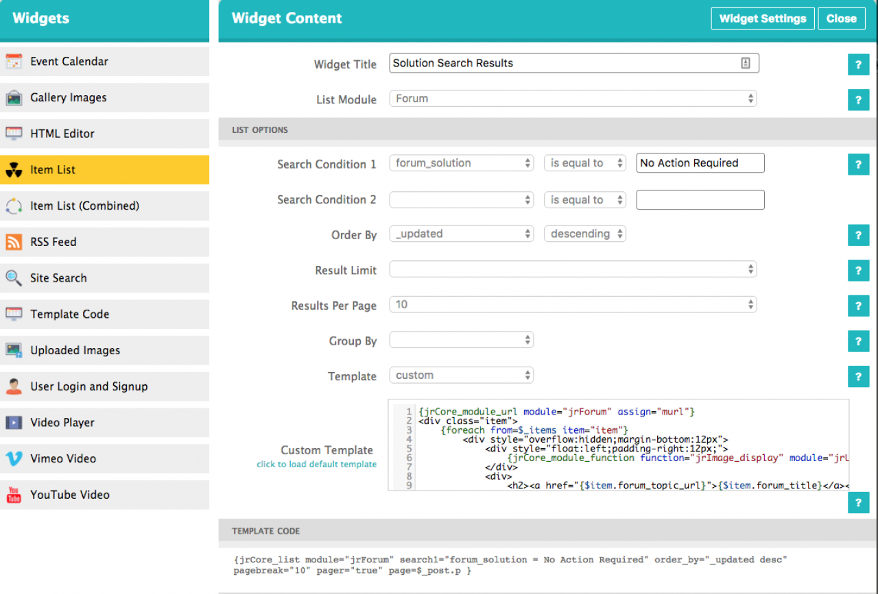Expand the Order By _updated dropdown
The height and width of the screenshot is (594, 878).
click(x=461, y=234)
